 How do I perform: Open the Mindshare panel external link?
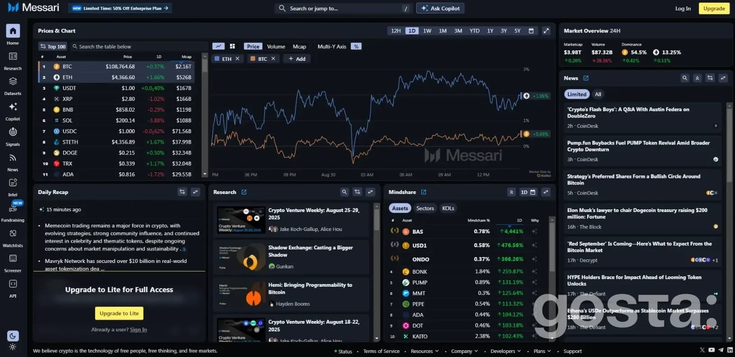pos(423,192)
